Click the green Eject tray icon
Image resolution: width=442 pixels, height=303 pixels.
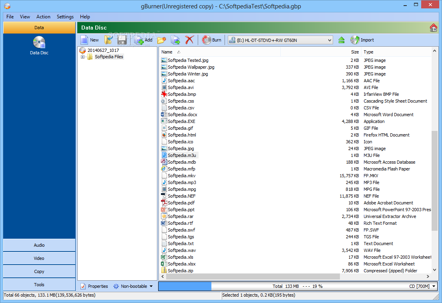coord(342,40)
